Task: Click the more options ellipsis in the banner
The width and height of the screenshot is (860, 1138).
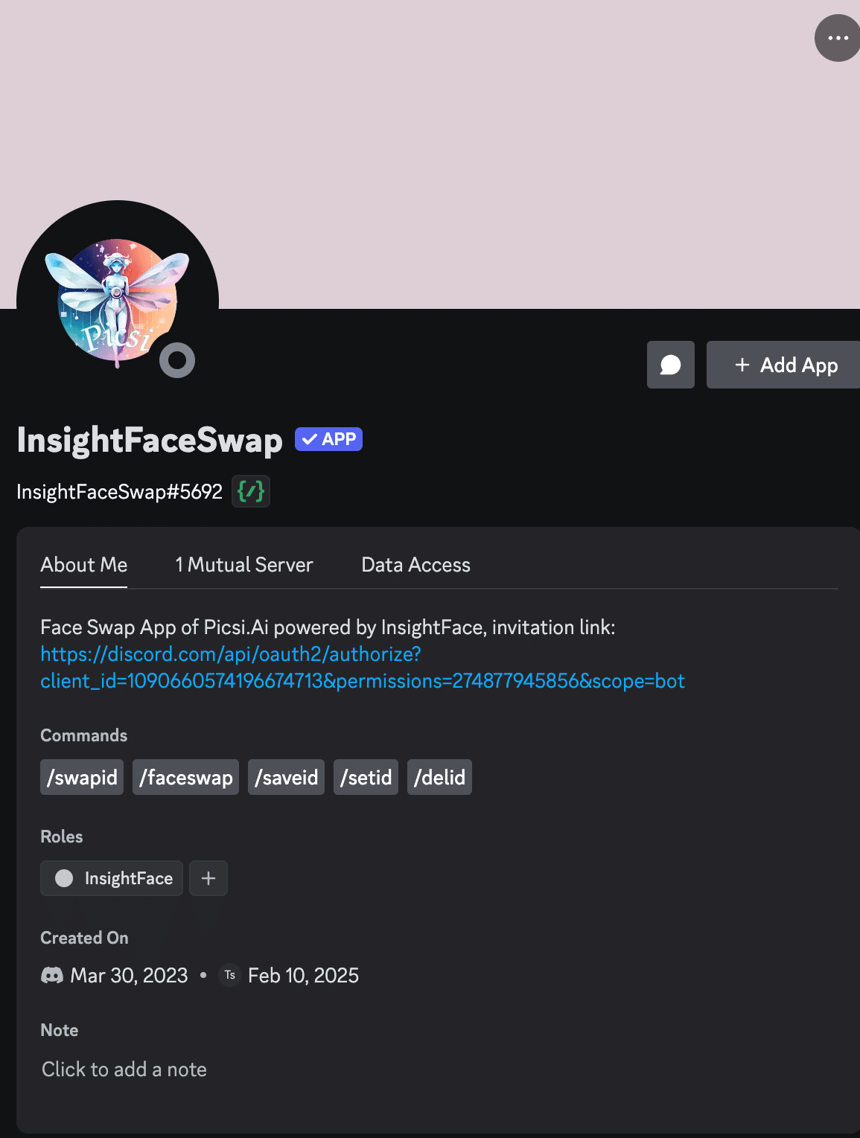Action: (838, 37)
